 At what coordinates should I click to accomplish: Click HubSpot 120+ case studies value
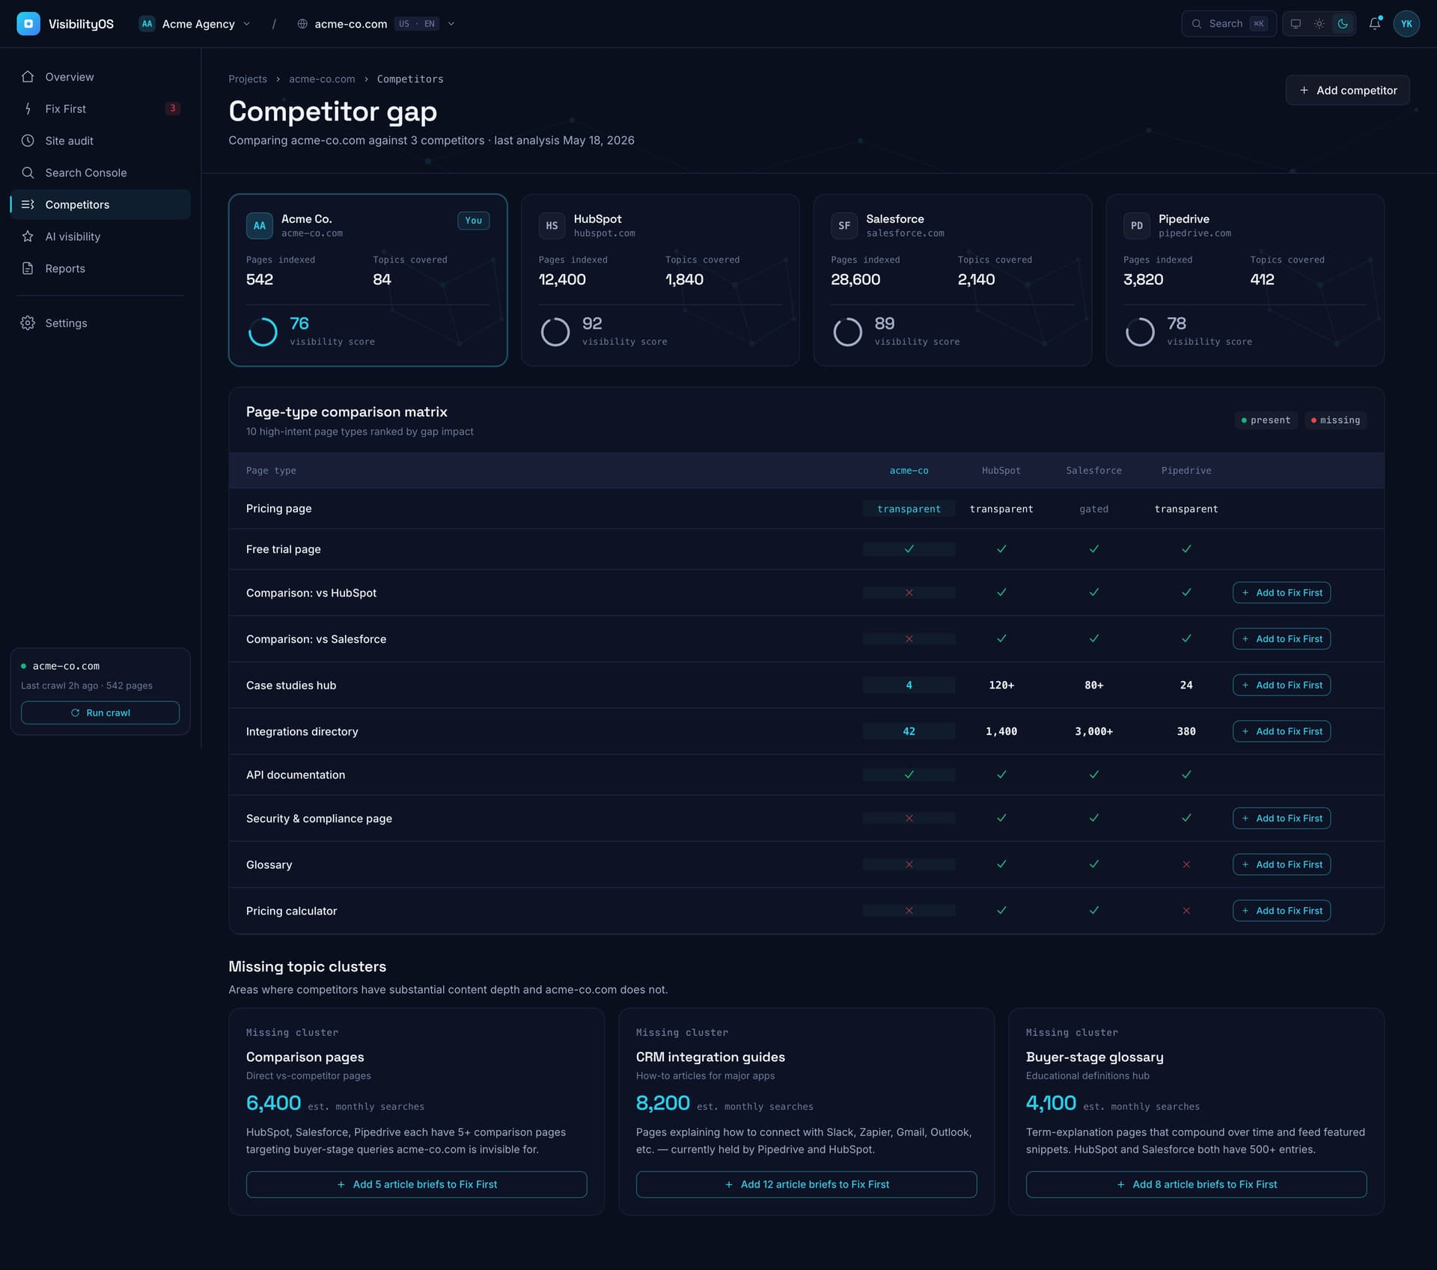click(x=1001, y=686)
